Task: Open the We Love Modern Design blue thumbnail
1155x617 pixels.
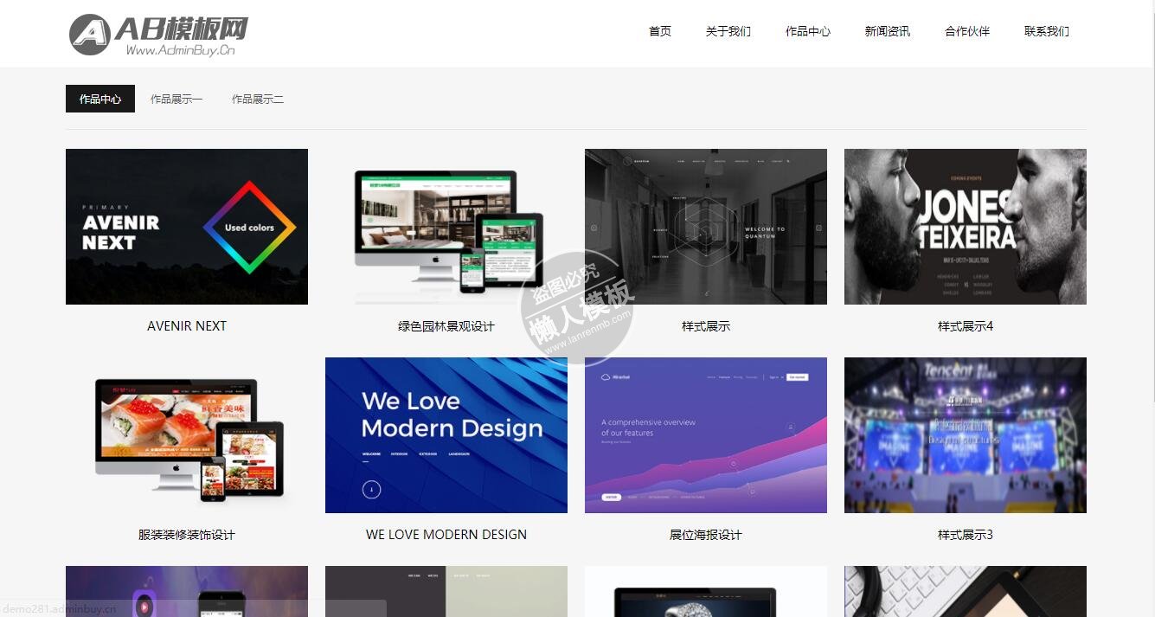Action: [x=446, y=435]
